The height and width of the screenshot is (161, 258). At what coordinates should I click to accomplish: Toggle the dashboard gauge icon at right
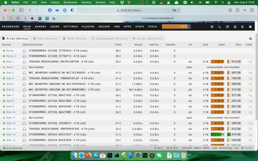[251, 39]
